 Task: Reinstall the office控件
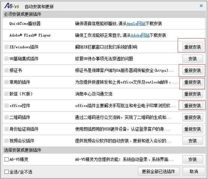coord(193,106)
